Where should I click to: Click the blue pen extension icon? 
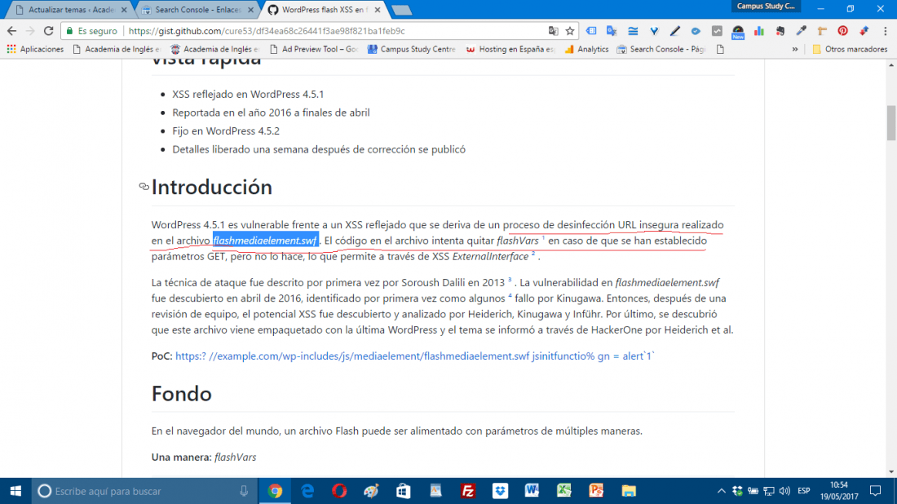(x=675, y=31)
